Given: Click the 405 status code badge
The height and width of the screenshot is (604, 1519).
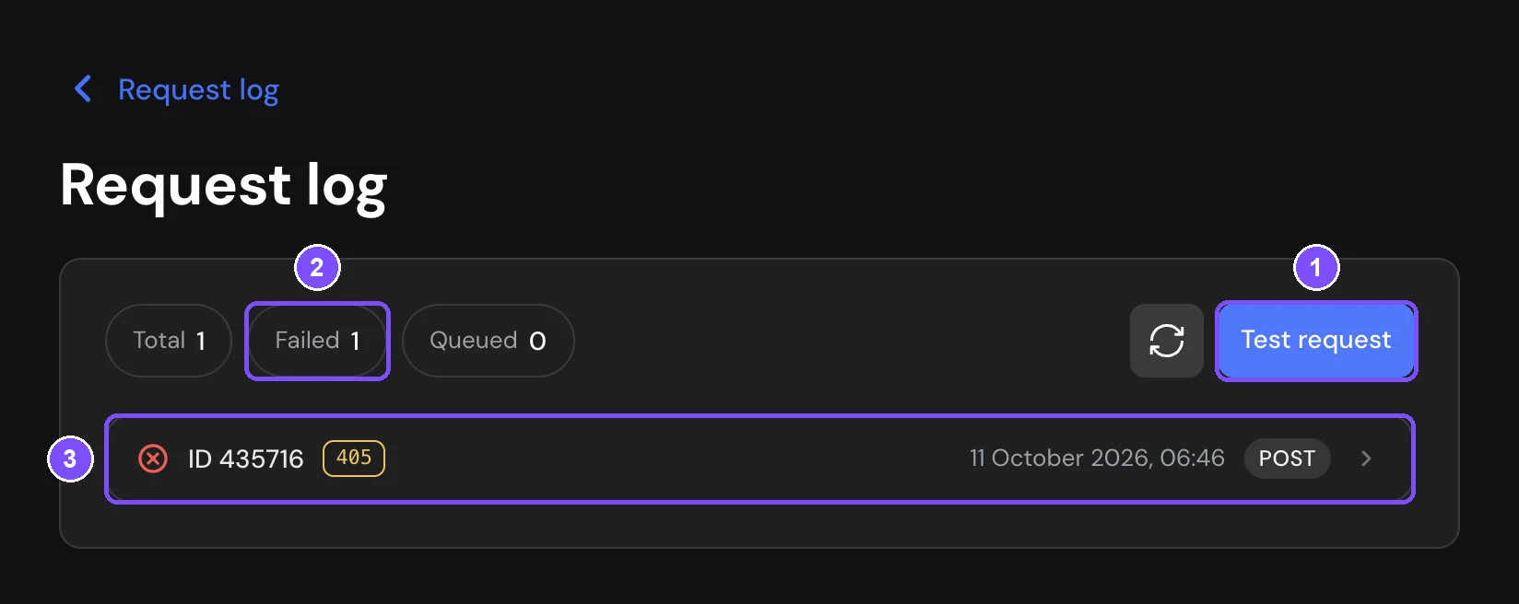Looking at the screenshot, I should click(354, 459).
